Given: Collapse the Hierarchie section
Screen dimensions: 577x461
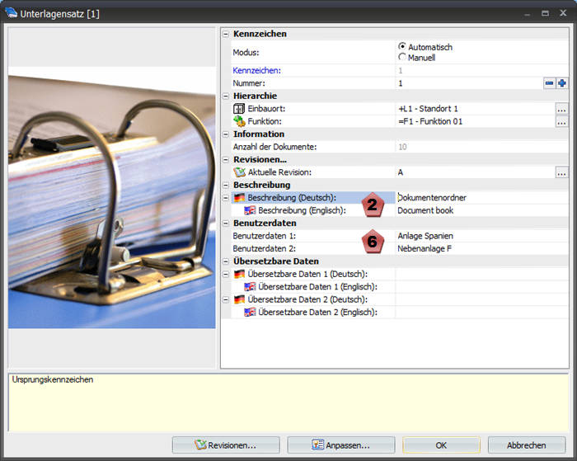Looking at the screenshot, I should pyautogui.click(x=227, y=96).
